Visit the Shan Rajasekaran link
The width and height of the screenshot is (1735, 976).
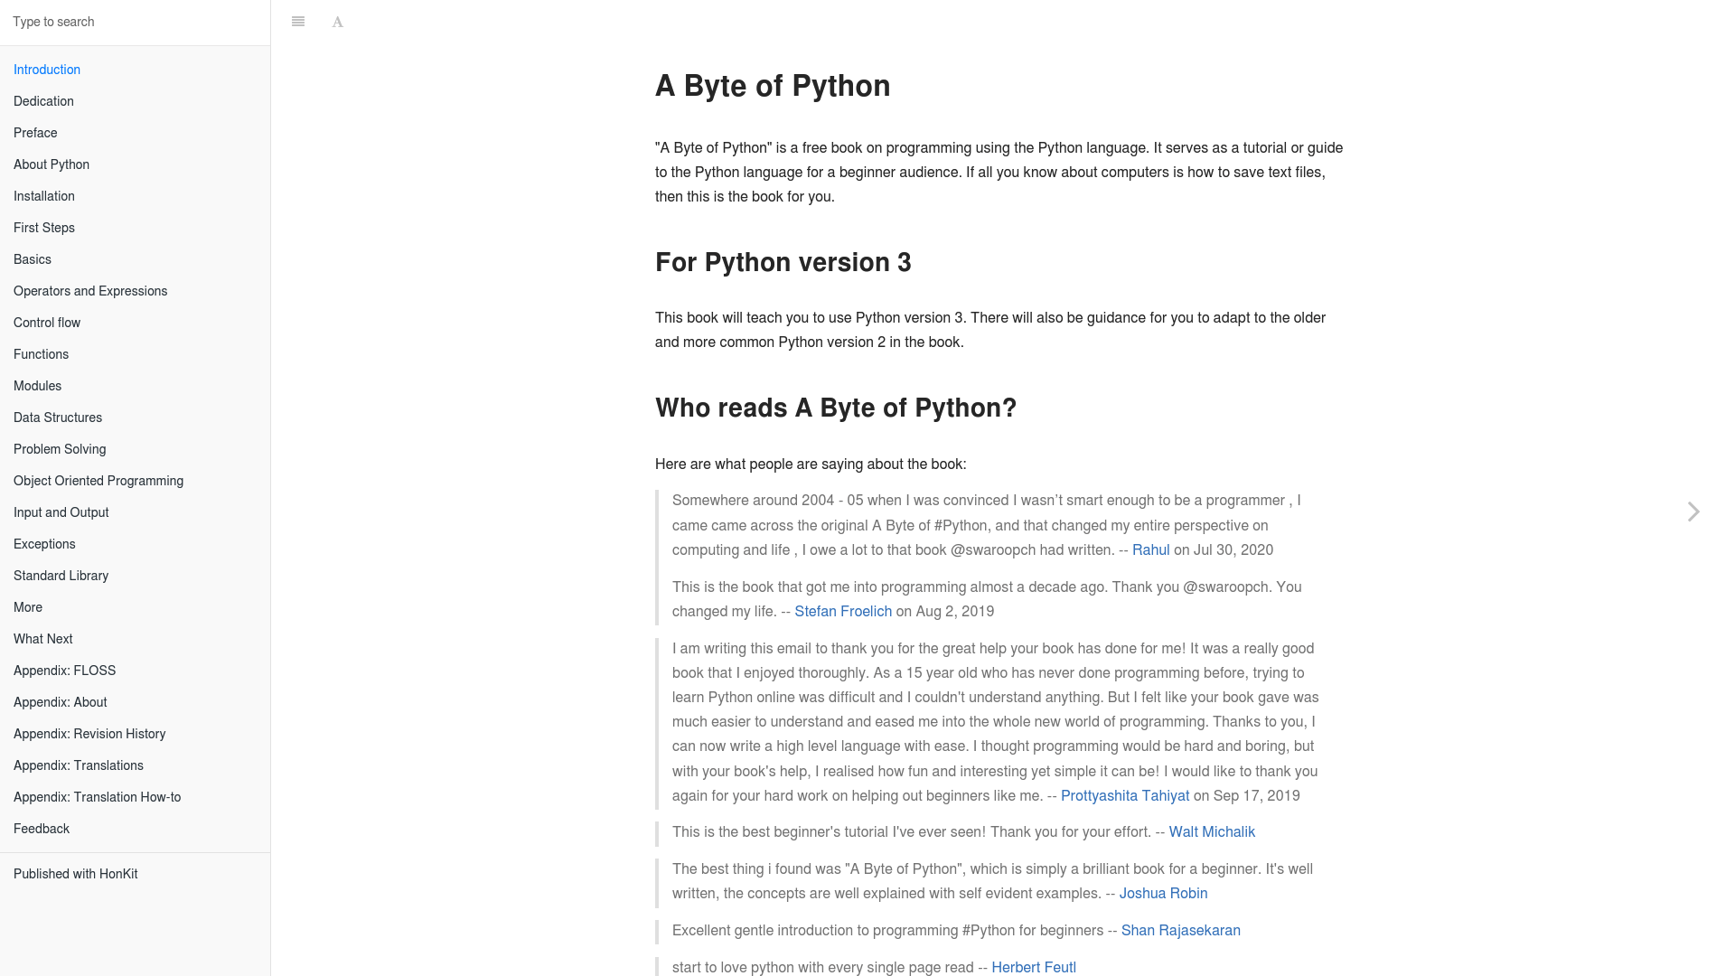click(x=1180, y=930)
